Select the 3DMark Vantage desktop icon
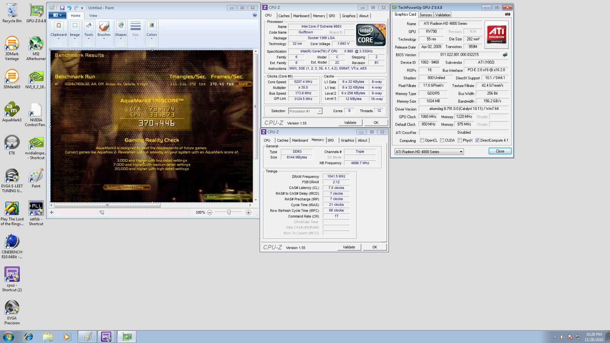This screenshot has width=610, height=343. pyautogui.click(x=12, y=49)
